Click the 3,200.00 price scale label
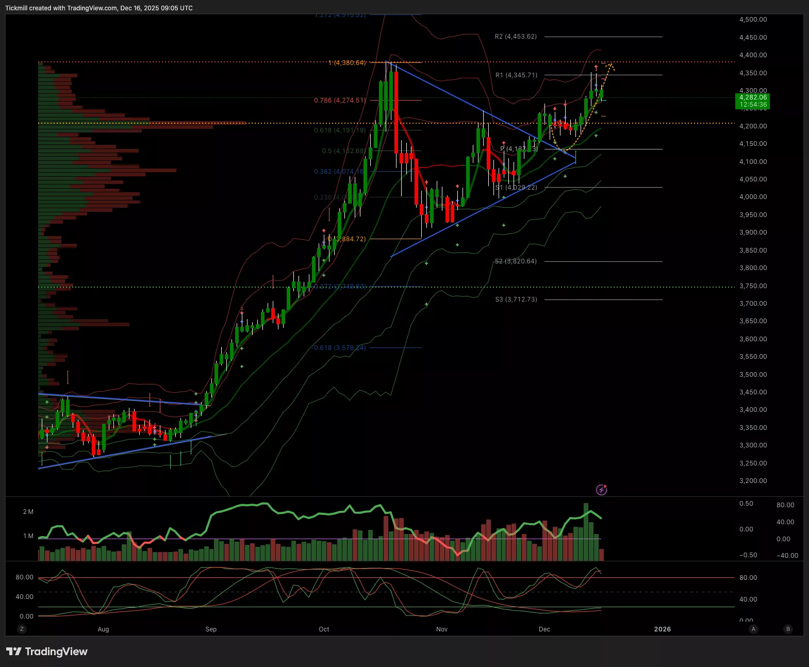Image resolution: width=809 pixels, height=667 pixels. (753, 481)
